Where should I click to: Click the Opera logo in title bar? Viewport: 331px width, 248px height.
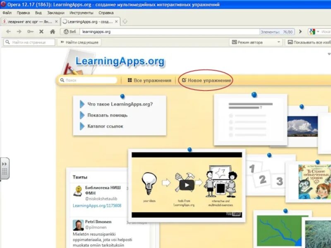(3, 4)
